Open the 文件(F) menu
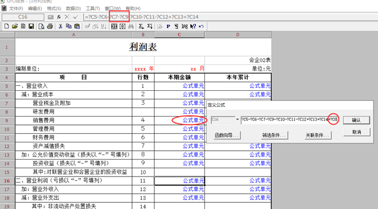This screenshot has height=209, width=378. (x=16, y=8)
